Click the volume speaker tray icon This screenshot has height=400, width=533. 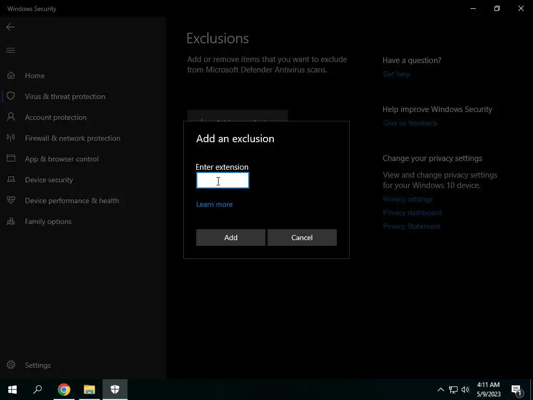pyautogui.click(x=465, y=390)
